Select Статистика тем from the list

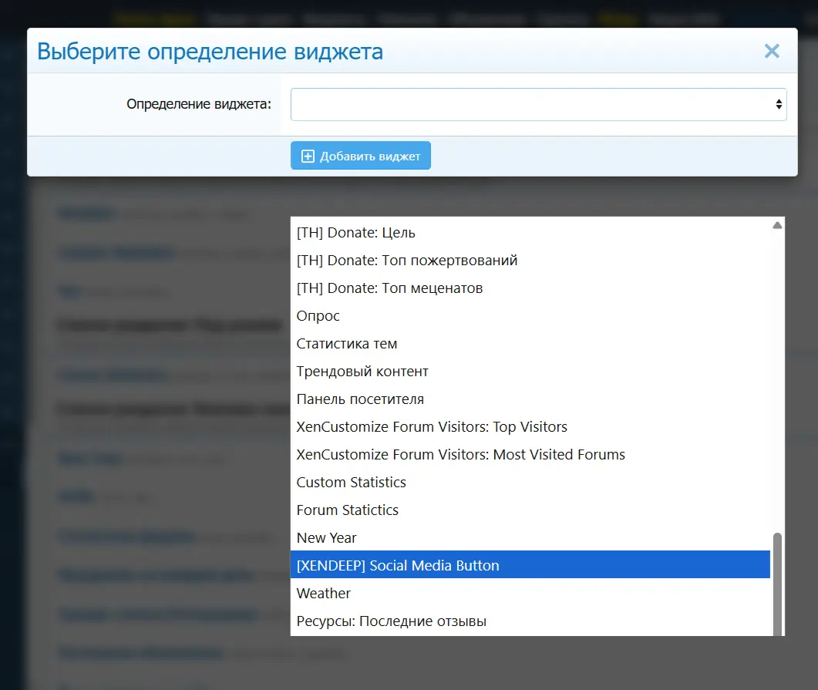(347, 344)
